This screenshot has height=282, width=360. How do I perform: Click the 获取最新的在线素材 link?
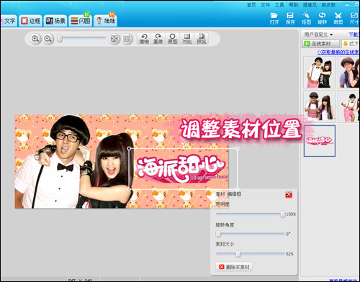(x=338, y=52)
